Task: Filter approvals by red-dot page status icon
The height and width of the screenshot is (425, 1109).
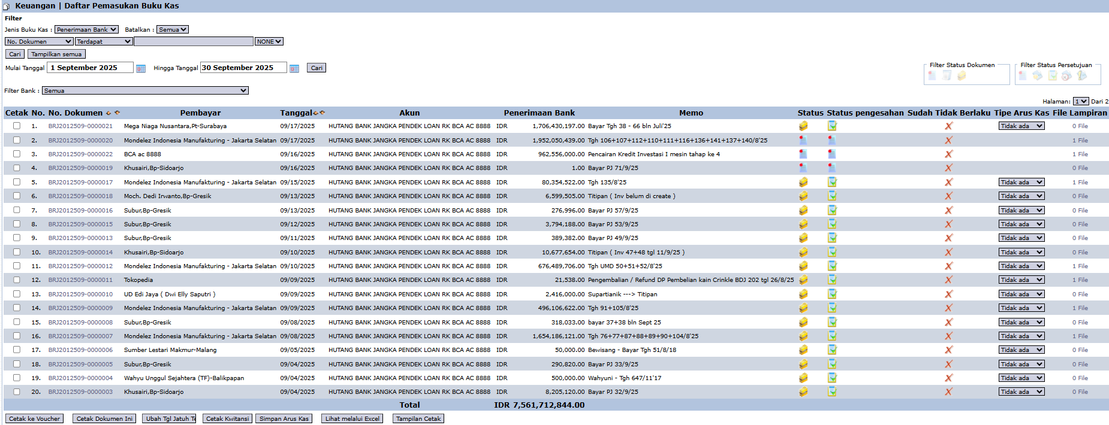Action: pyautogui.click(x=1023, y=75)
